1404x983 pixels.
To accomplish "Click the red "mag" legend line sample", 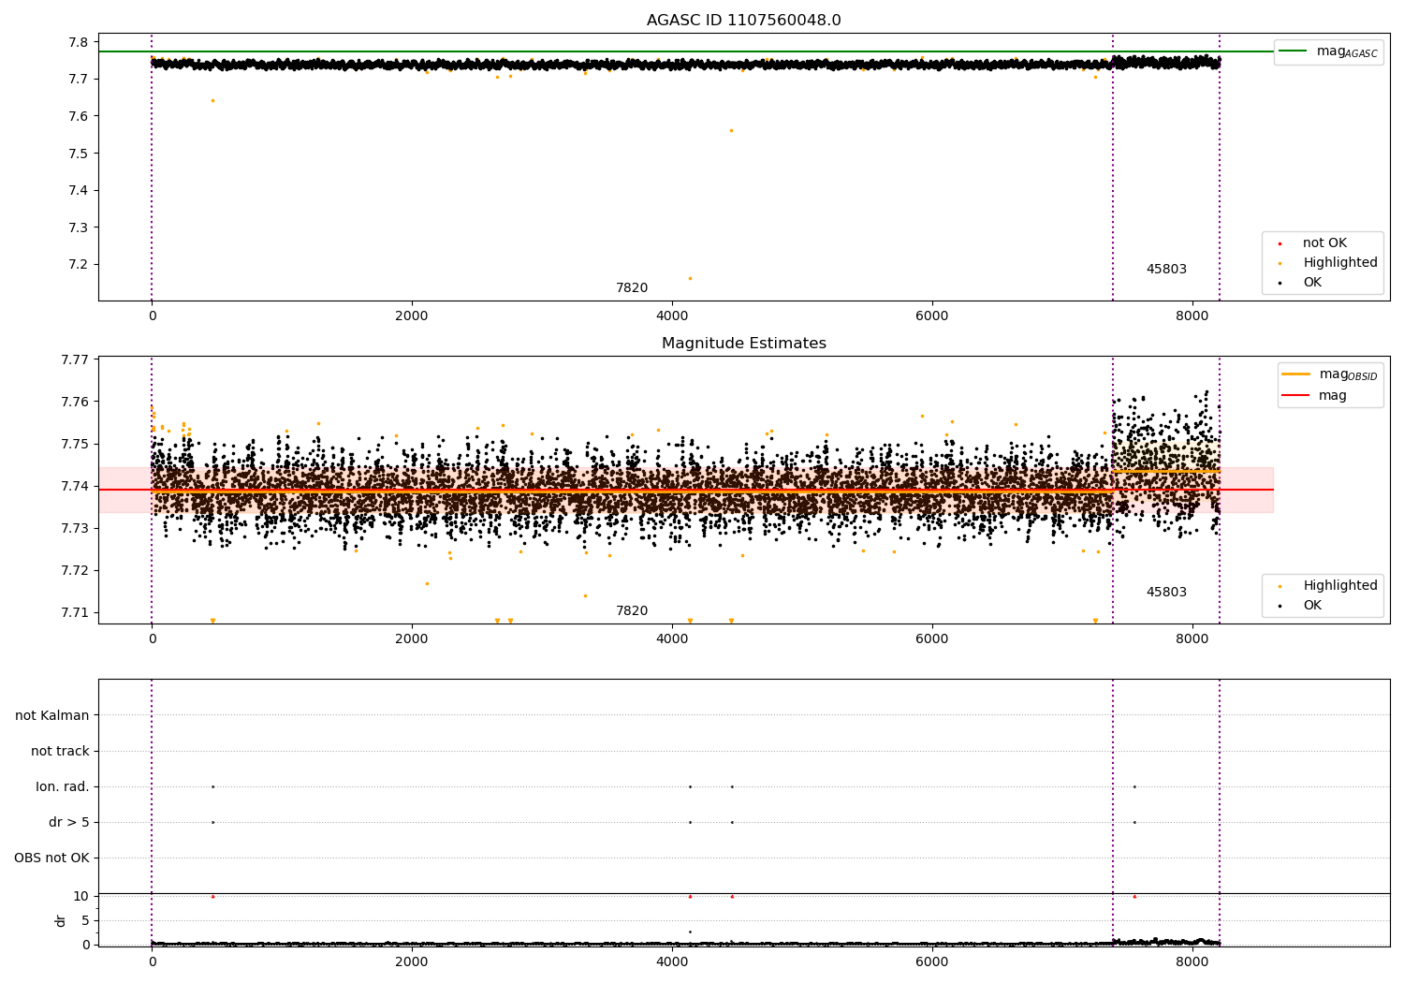I will [1295, 396].
